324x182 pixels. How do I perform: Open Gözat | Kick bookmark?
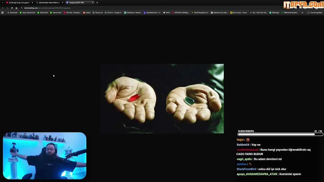click(43, 12)
